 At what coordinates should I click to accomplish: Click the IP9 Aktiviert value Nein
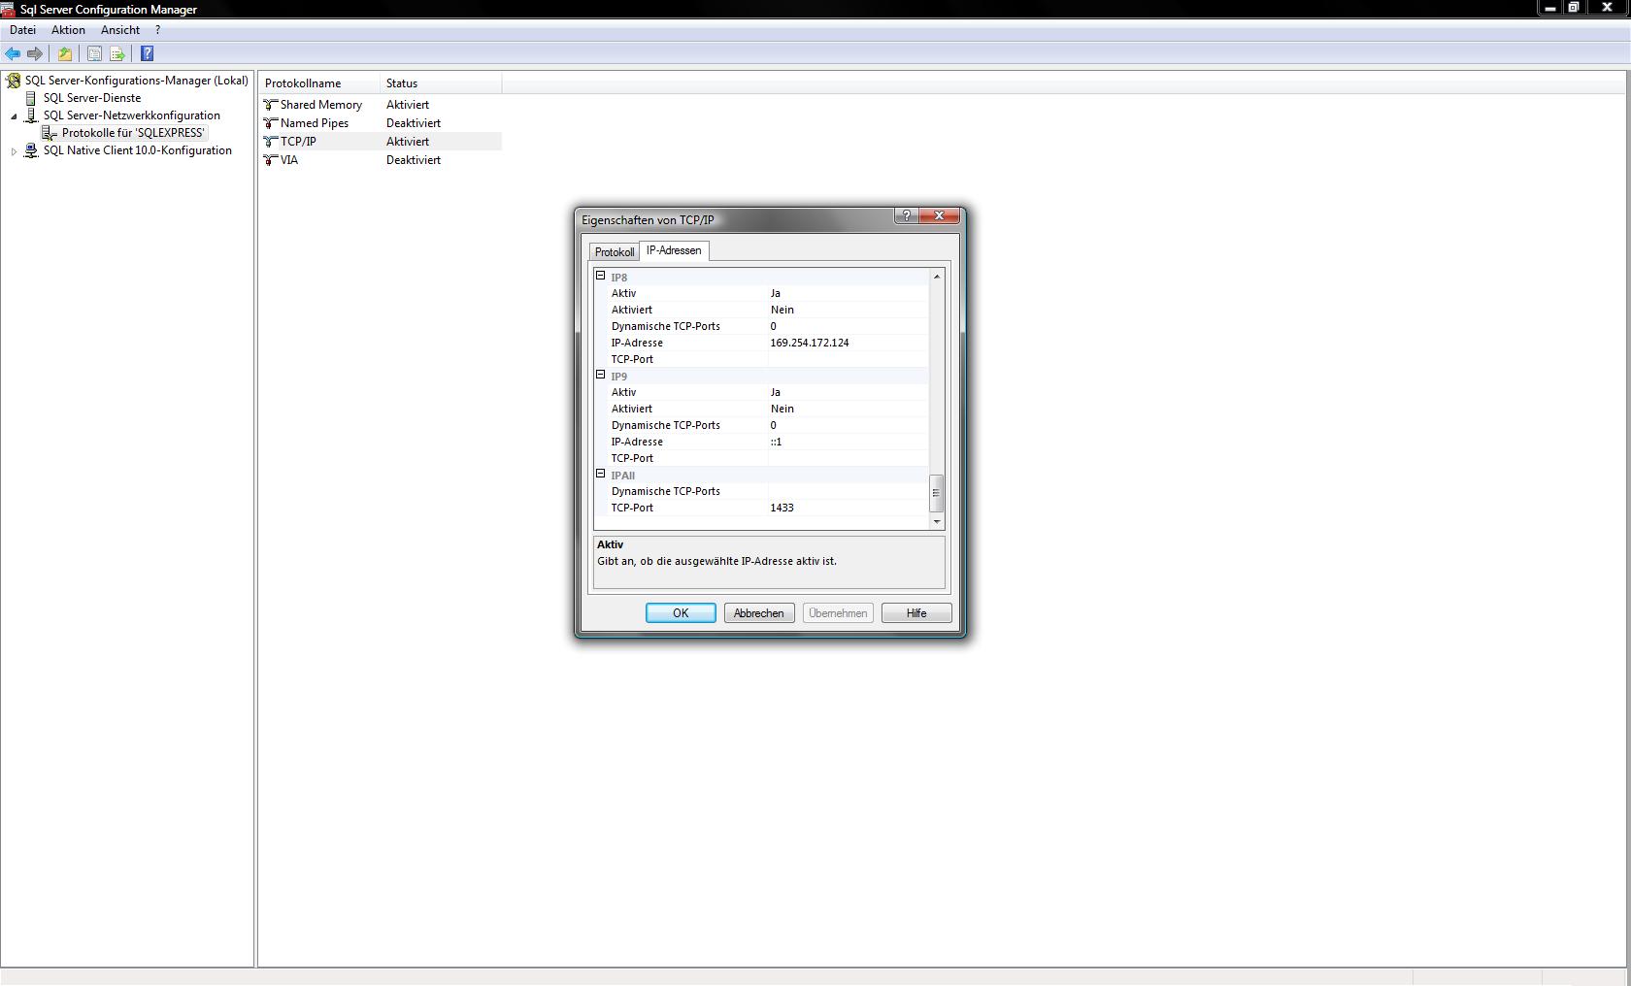point(848,409)
